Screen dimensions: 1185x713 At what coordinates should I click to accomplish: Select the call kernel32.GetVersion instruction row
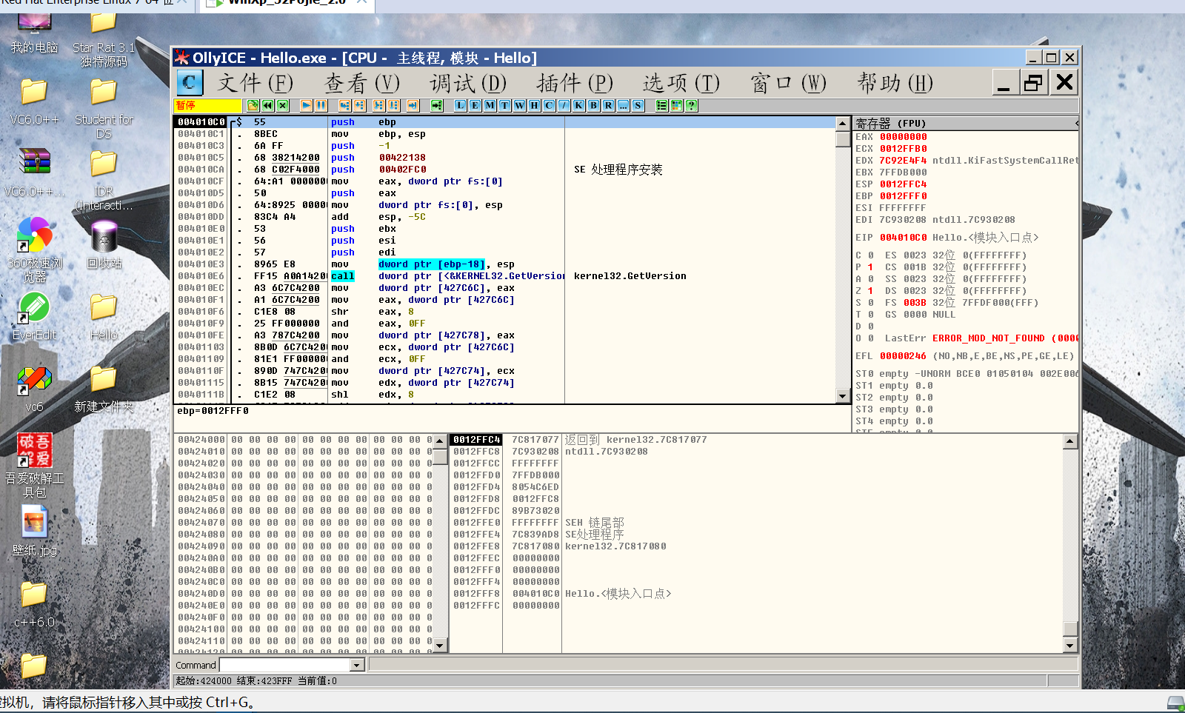pos(505,276)
